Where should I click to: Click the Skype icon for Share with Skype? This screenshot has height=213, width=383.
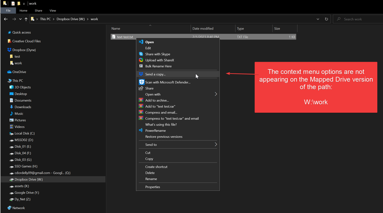[141, 54]
